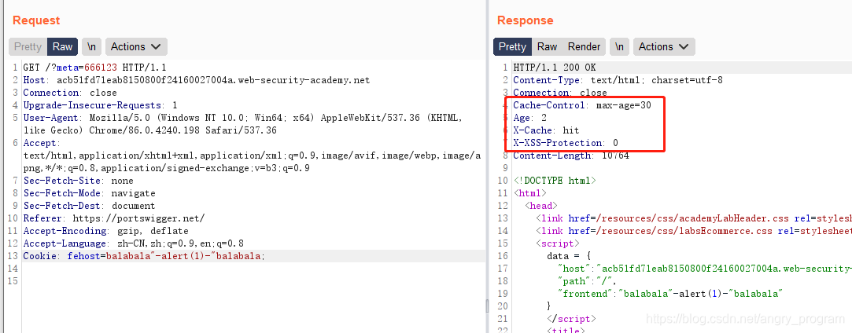Click the closing </script> tag line
The height and width of the screenshot is (333, 852).
(x=571, y=318)
